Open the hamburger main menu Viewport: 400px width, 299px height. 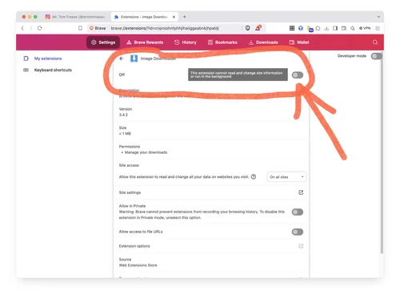pyautogui.click(x=378, y=28)
